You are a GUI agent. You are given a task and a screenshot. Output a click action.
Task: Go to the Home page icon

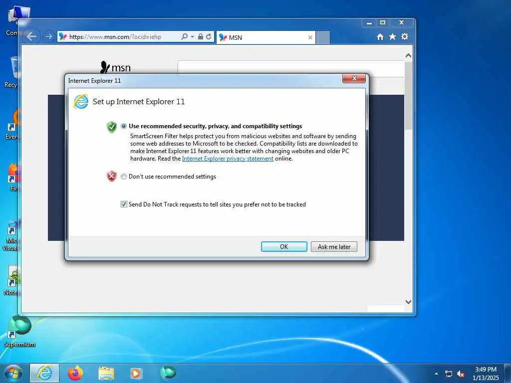pos(380,37)
